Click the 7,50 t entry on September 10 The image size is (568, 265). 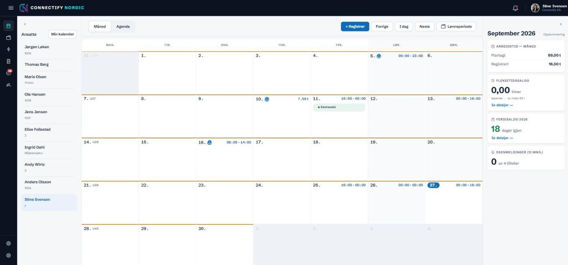click(303, 99)
